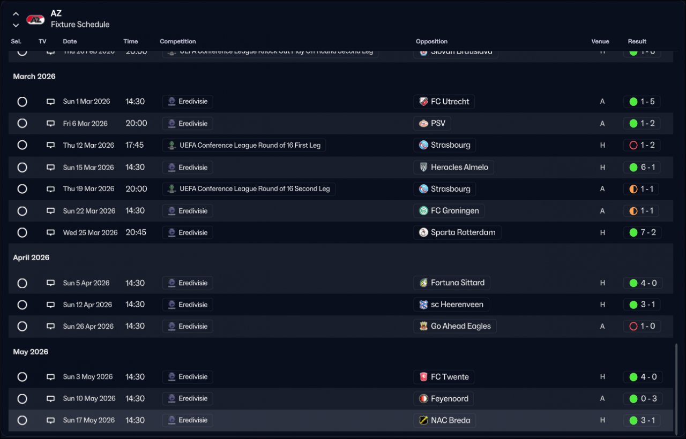The width and height of the screenshot is (686, 439).
Task: Select the Fortuna Sittard fixture radio button
Action: pyautogui.click(x=22, y=283)
